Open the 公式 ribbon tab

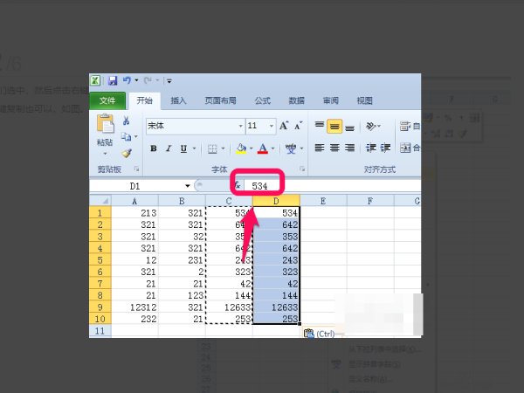(263, 100)
